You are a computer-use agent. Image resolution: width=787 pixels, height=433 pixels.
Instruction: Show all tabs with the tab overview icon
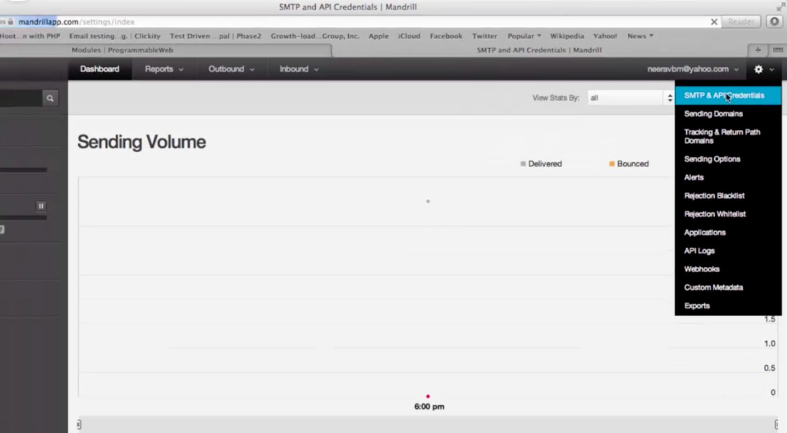tap(777, 50)
